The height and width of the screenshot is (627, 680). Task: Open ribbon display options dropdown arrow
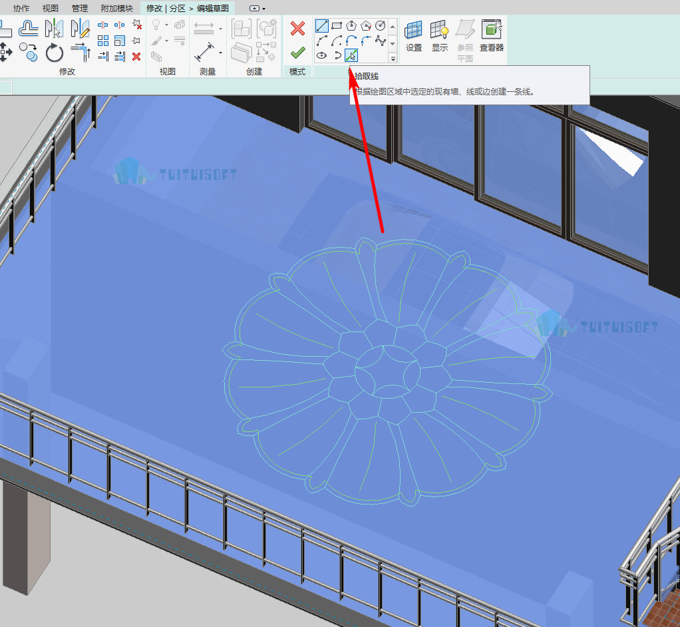pyautogui.click(x=263, y=9)
